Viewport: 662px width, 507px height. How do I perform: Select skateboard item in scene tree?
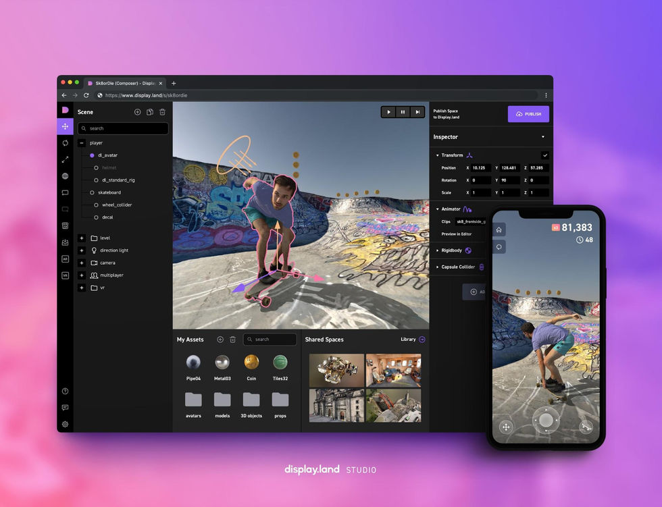click(x=109, y=192)
